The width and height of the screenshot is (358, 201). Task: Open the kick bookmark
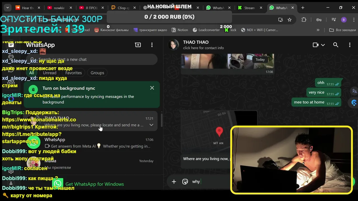(231, 30)
